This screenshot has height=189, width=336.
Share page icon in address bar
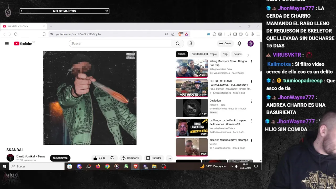coord(173,34)
